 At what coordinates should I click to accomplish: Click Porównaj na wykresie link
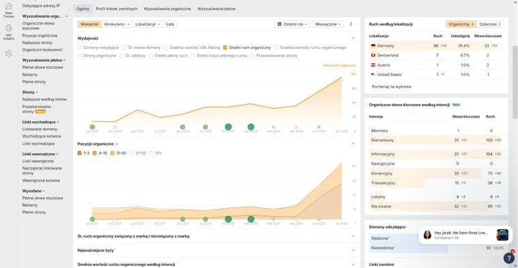(x=391, y=86)
